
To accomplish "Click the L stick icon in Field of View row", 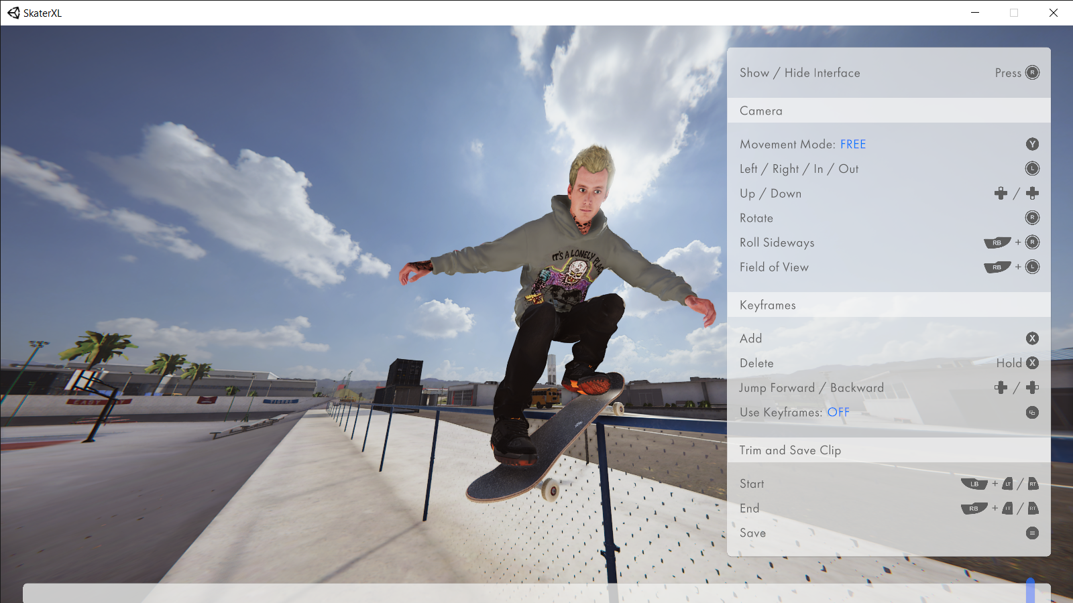I will pyautogui.click(x=1032, y=267).
